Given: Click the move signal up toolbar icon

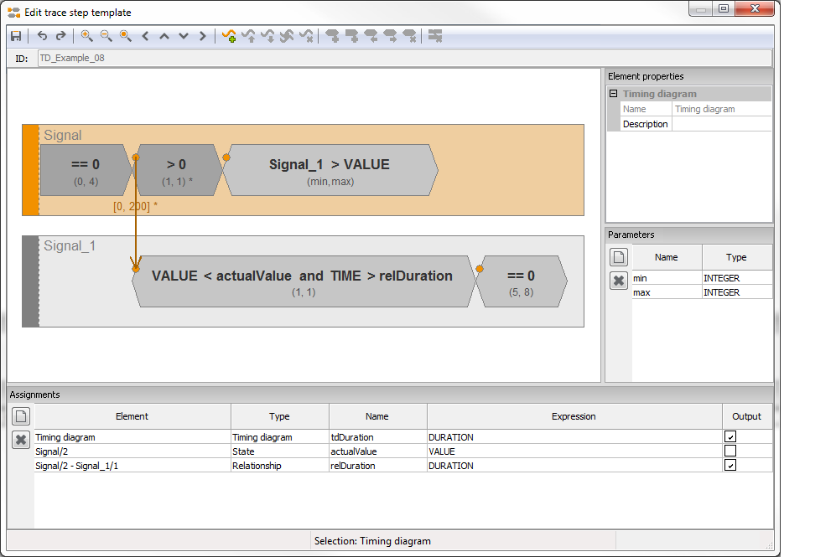Looking at the screenshot, I should (x=248, y=36).
